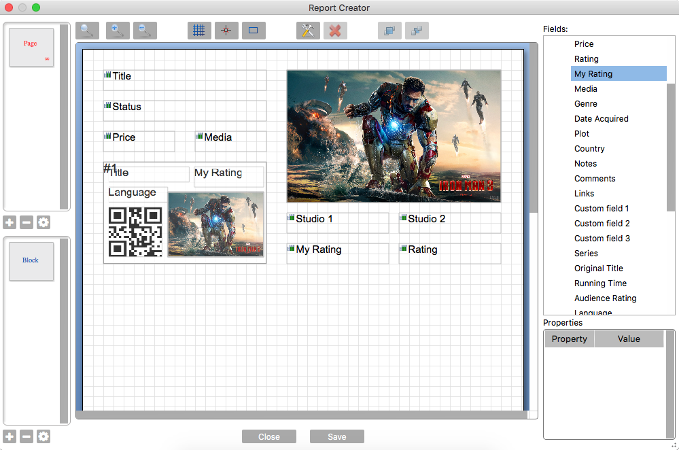Toggle the grid display icon
Viewport: 679px width, 450px height.
pos(199,31)
